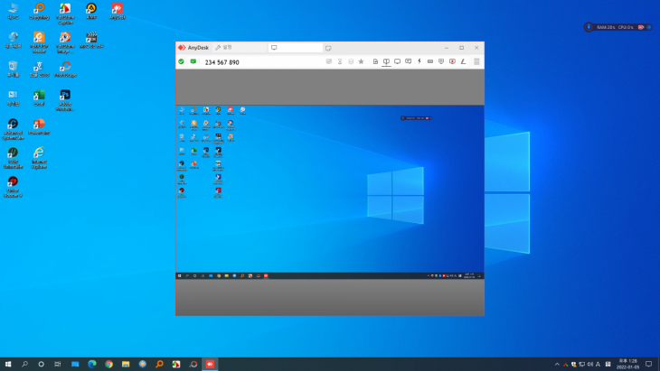
Task: Click the file transfer icon in AnyDesk toolbar
Action: [375, 62]
